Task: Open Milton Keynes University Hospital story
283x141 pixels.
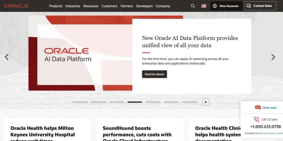Action: coord(43,133)
